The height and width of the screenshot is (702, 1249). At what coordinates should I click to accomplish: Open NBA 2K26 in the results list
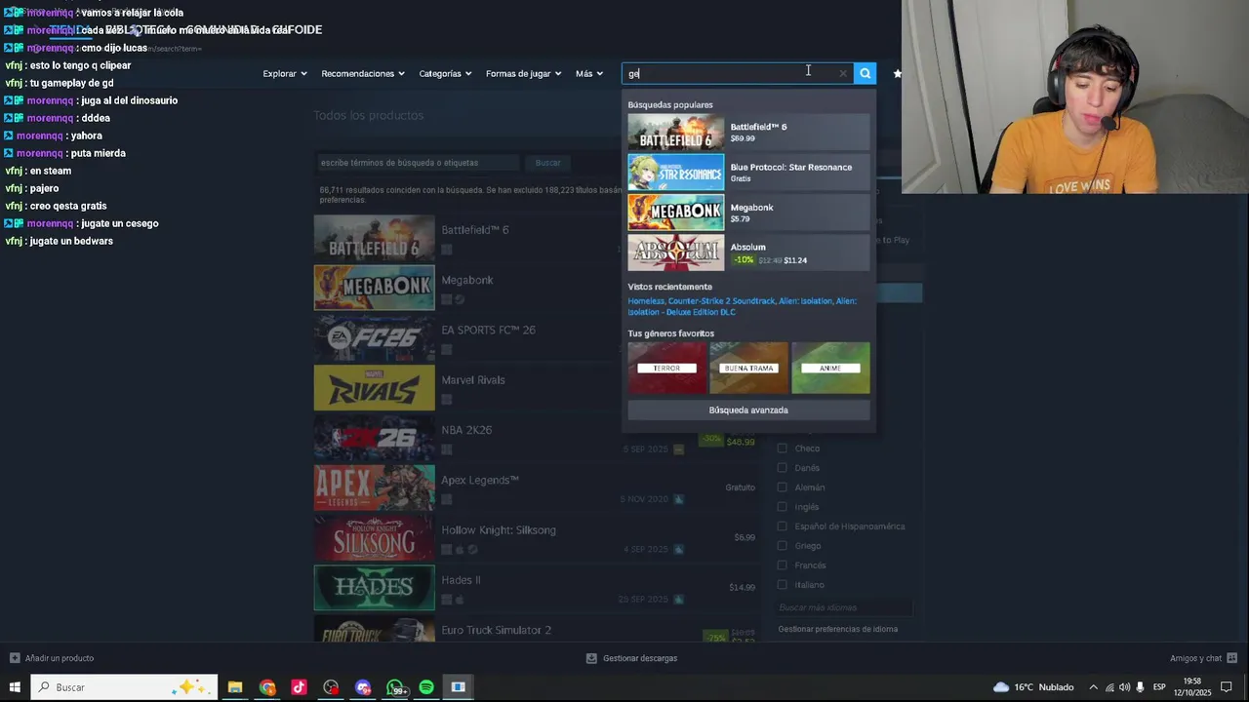click(x=535, y=438)
